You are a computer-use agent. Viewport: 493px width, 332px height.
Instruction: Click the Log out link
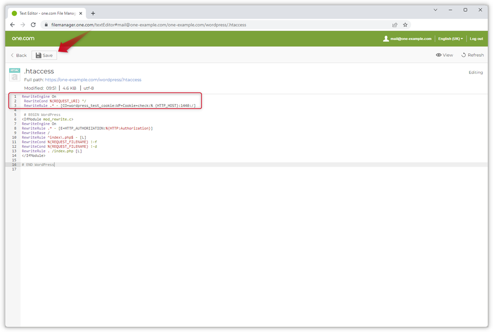[x=476, y=39]
